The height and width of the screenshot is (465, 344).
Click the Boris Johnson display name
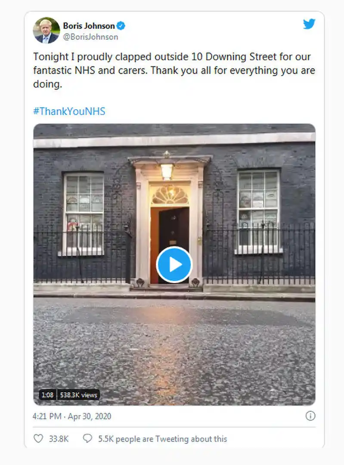coord(89,26)
